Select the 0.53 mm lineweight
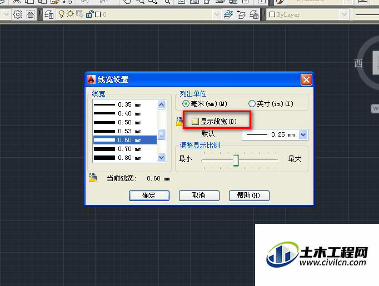The image size is (379, 286). click(x=125, y=131)
